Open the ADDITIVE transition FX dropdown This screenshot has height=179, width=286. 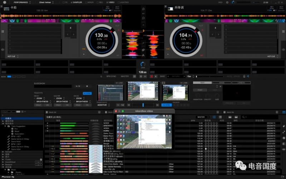pos(103,105)
